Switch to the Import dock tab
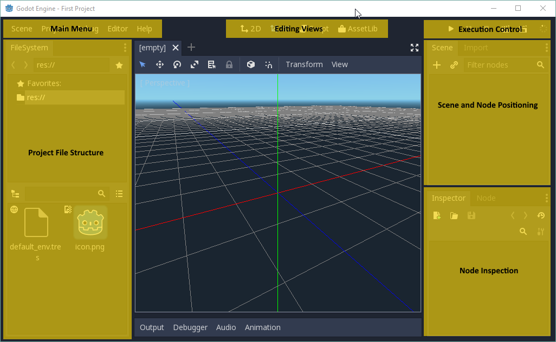This screenshot has width=556, height=342. pos(476,48)
